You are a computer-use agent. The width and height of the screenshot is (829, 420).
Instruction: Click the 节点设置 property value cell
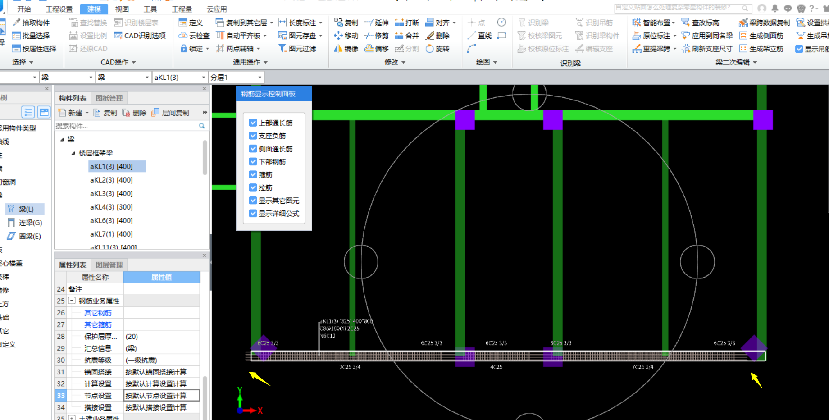point(161,396)
